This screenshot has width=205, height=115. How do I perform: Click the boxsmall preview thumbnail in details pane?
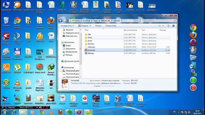(x=65, y=84)
